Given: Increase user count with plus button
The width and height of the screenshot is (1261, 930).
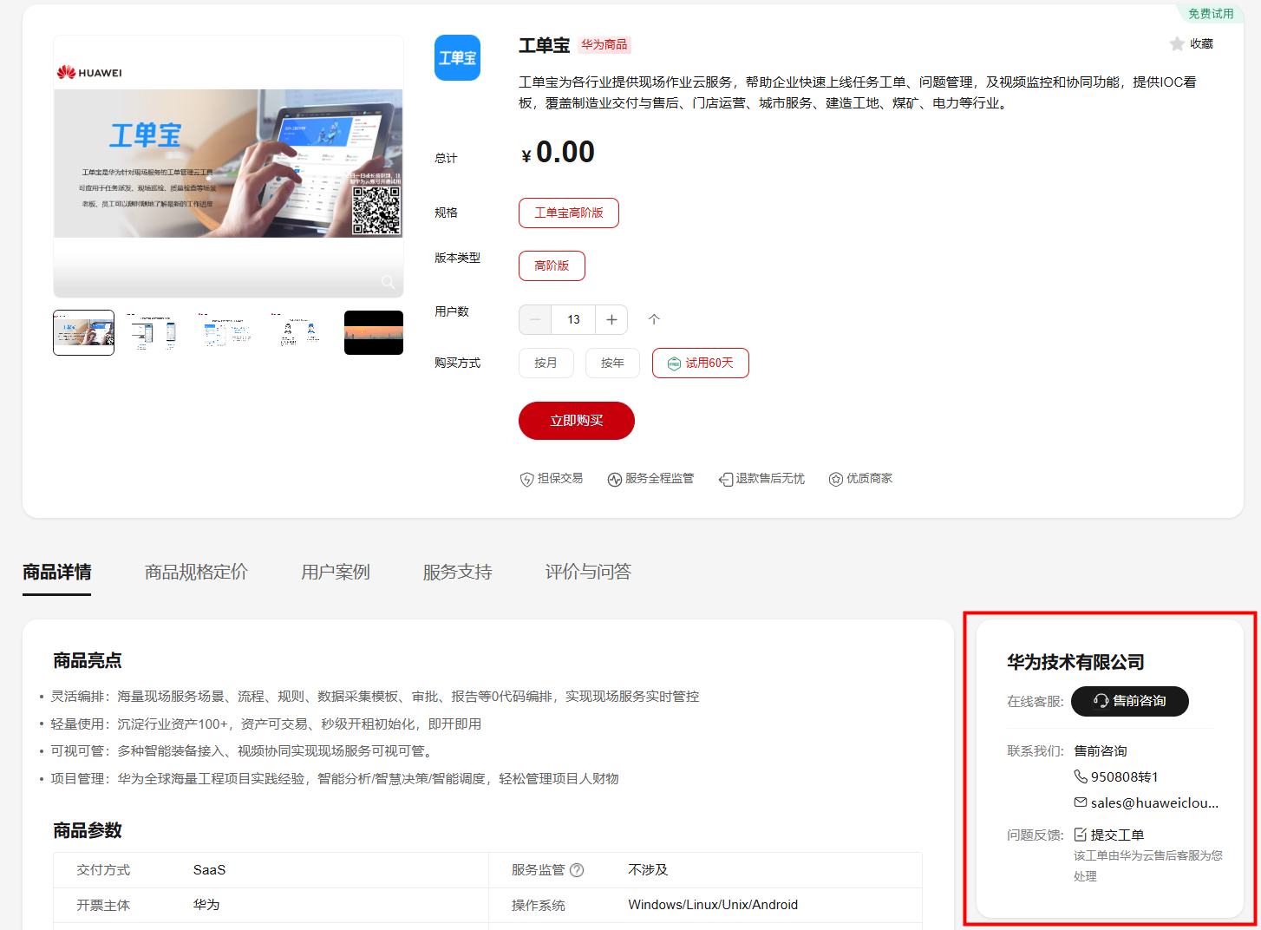Looking at the screenshot, I should (611, 319).
